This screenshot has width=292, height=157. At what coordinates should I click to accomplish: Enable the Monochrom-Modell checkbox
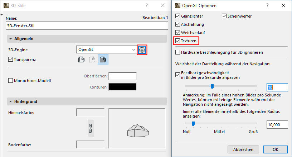(10, 81)
